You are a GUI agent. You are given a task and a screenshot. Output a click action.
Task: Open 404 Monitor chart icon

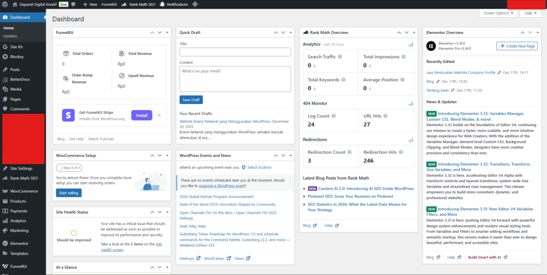[x=411, y=104]
